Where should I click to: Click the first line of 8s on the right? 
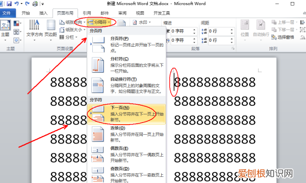[215, 82]
